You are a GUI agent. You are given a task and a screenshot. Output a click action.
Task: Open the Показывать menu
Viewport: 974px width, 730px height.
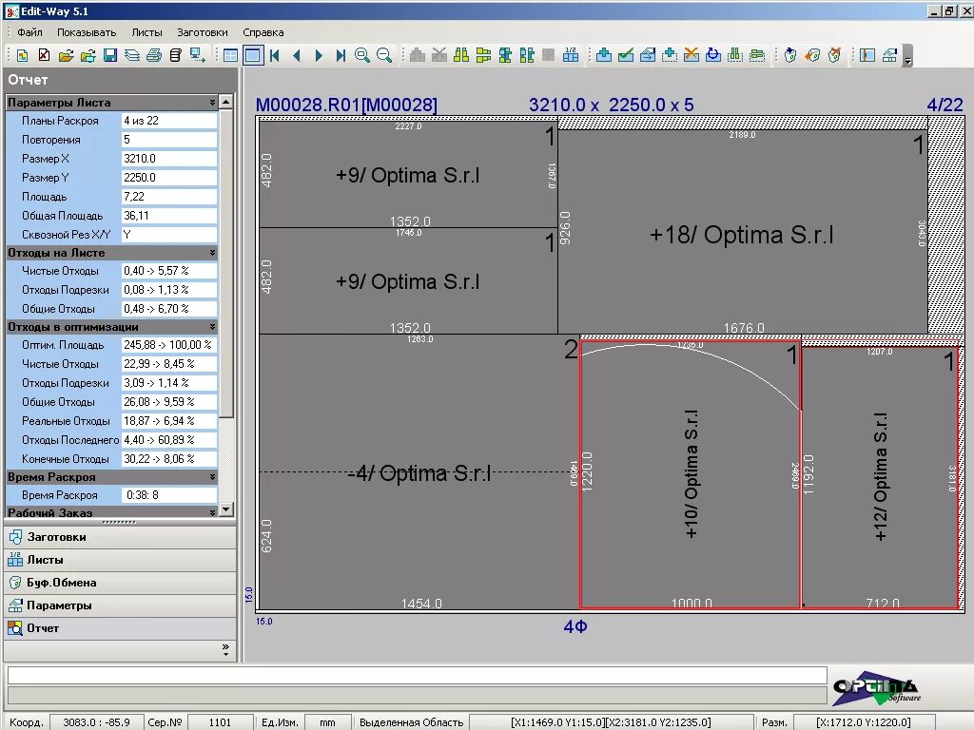click(x=87, y=32)
